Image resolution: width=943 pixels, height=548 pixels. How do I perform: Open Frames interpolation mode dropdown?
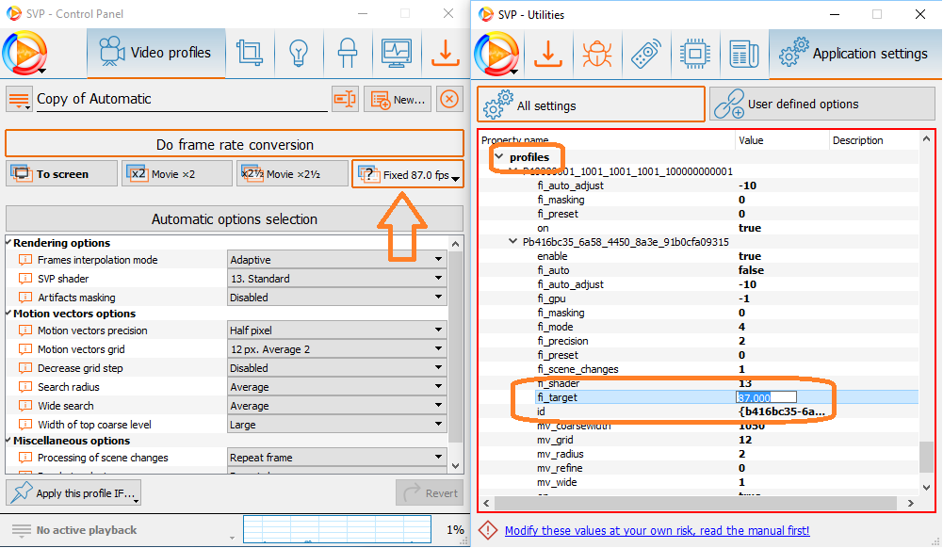[337, 260]
